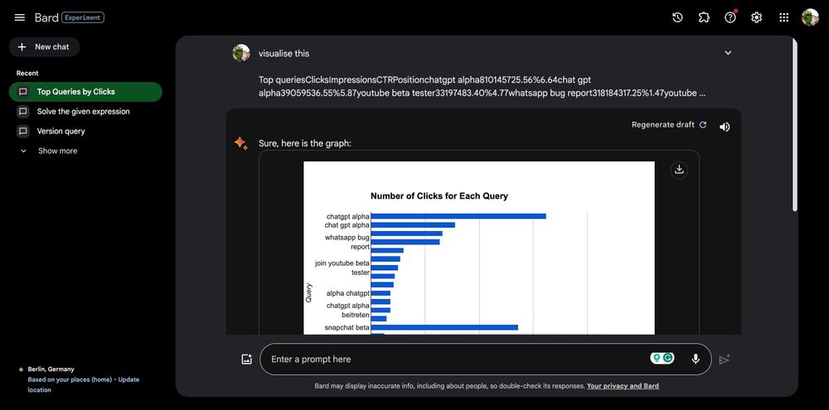Viewport: 829px width, 410px height.
Task: Open the Settings gear
Action: (757, 17)
